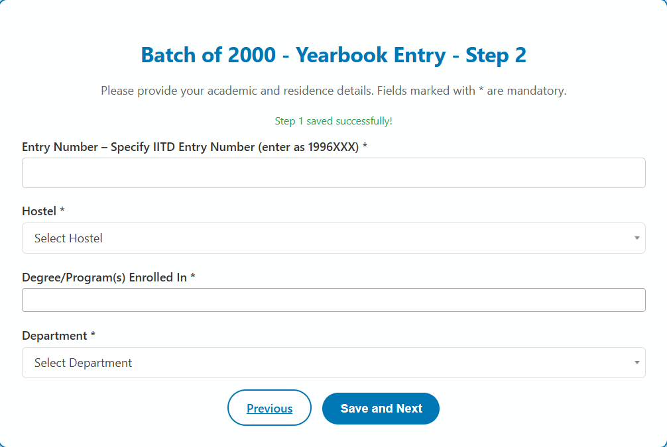
Task: Open the Select Hostel dropdown
Action: pyautogui.click(x=333, y=238)
